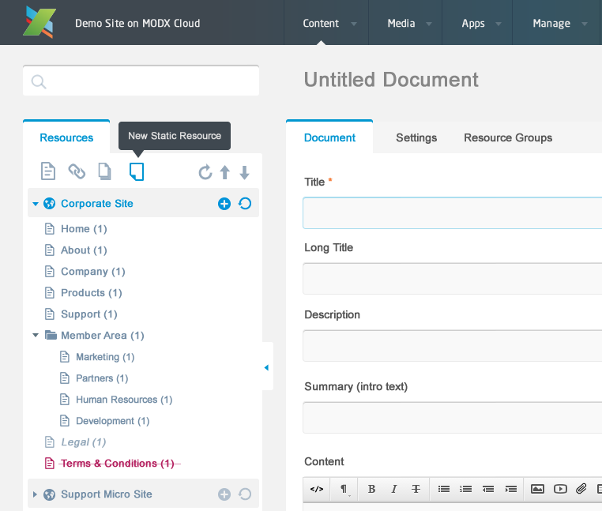Click into the Title input field
The height and width of the screenshot is (511, 602).
[x=452, y=212]
